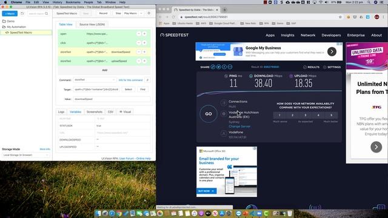This screenshot has height=218, width=388.
Task: Click the Target xpath input field
Action: (x=96, y=89)
